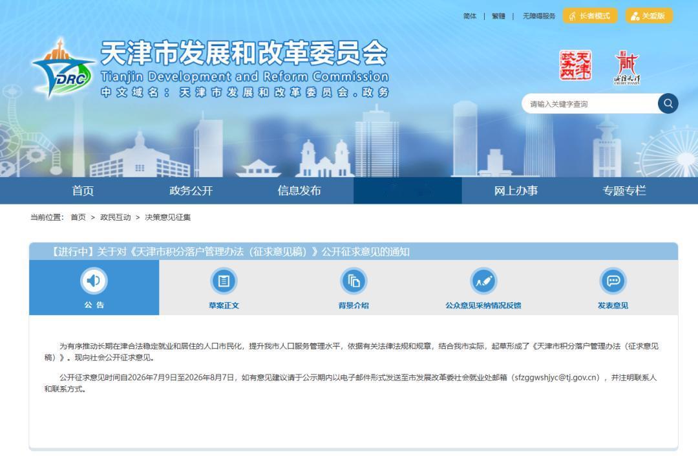Click the paragraph beginning 为有序推动长期在津

352,352
